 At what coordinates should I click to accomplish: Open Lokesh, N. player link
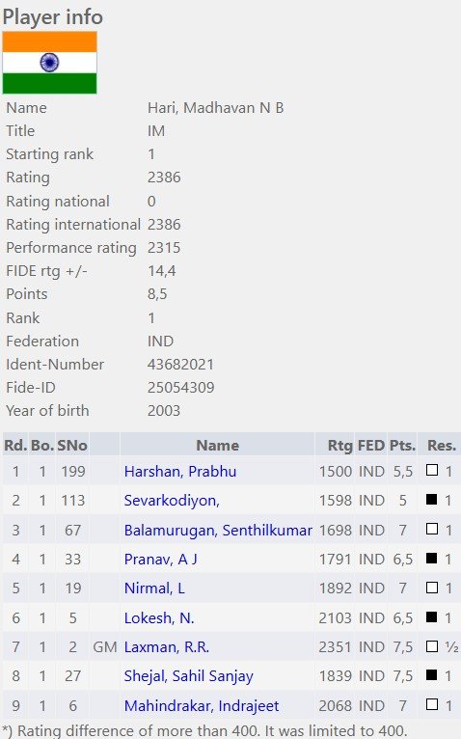tap(159, 617)
